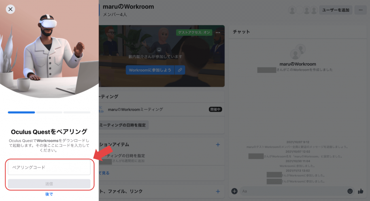Click the meeting preview thumbnail

(x=162, y=56)
